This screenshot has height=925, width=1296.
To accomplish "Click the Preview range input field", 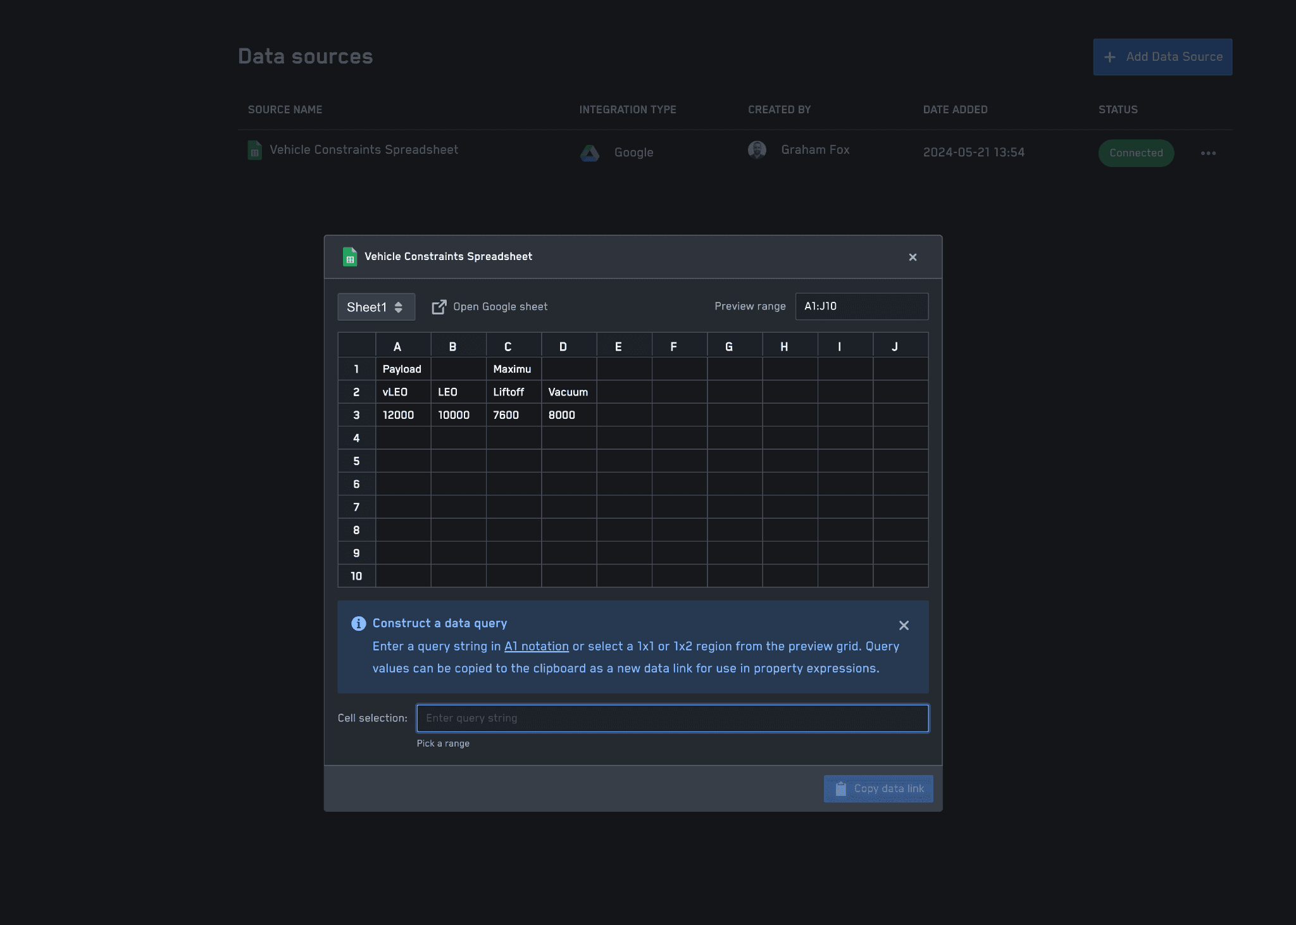I will coord(861,306).
